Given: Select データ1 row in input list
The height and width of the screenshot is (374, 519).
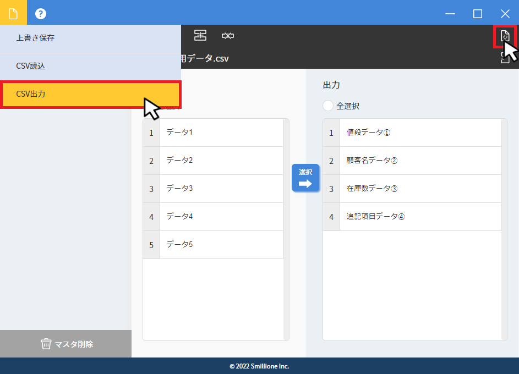Looking at the screenshot, I should [220, 133].
